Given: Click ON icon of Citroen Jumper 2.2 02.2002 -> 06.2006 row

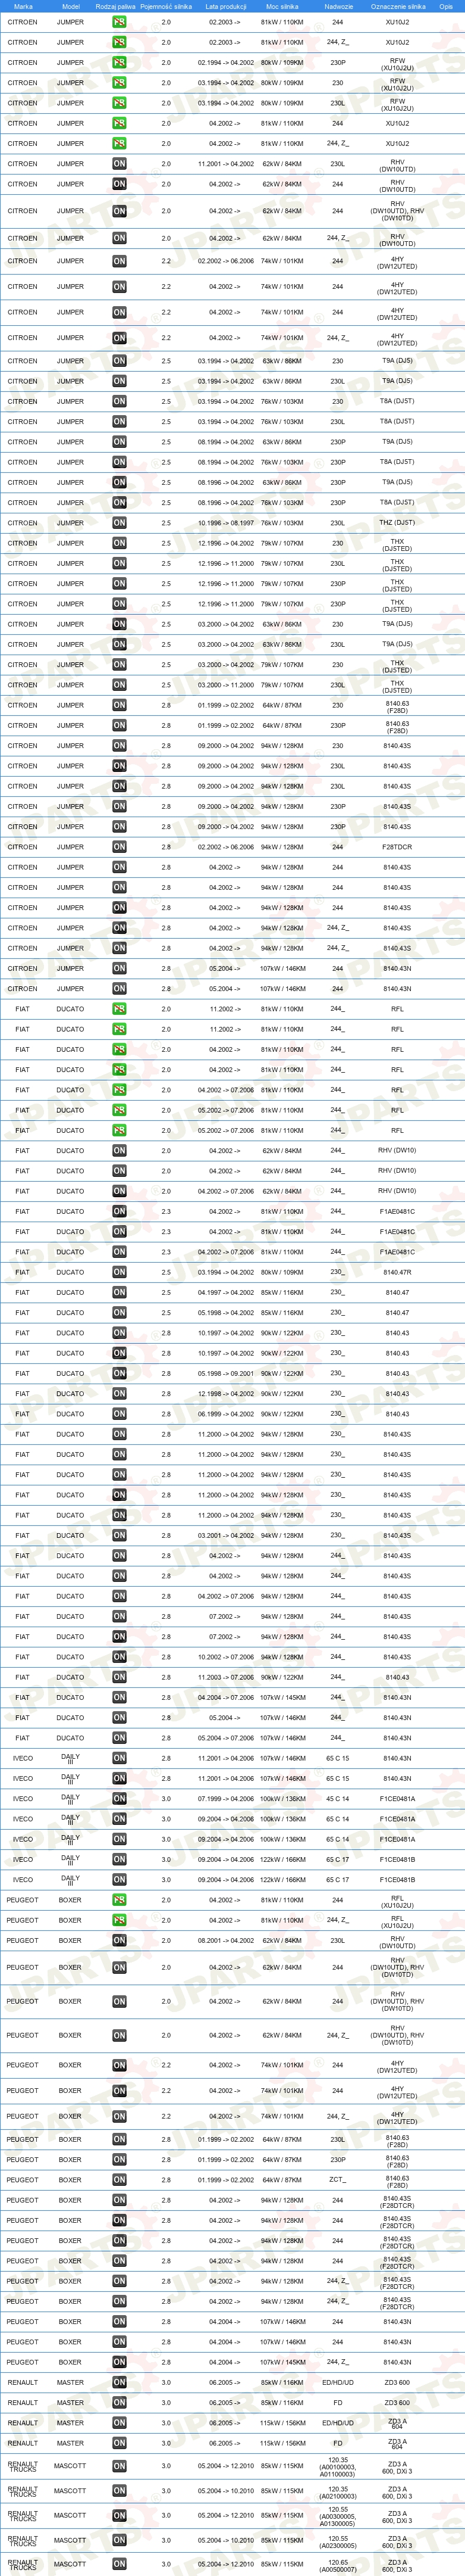Looking at the screenshot, I should click(119, 261).
